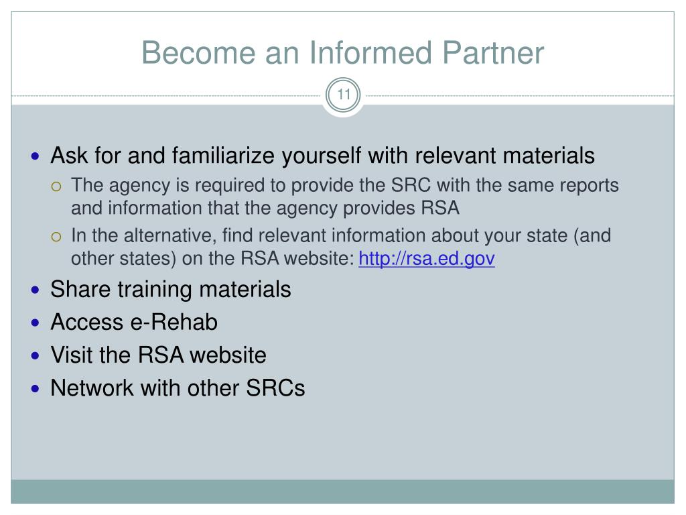
Task: Open the http://rsa.ed.gov hyperlink
Action: point(427,258)
